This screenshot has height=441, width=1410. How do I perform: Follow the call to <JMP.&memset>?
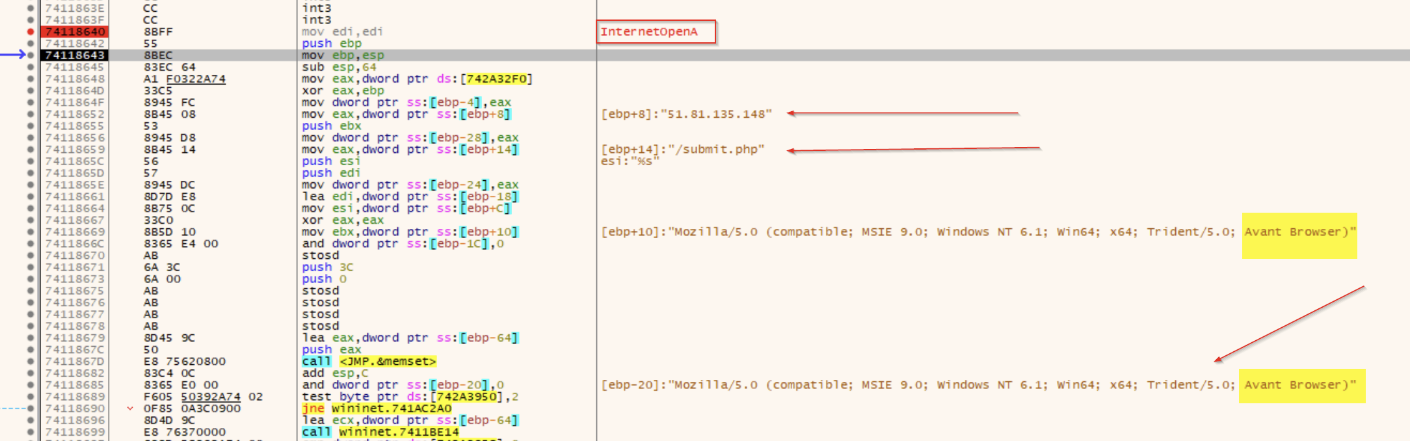(388, 361)
